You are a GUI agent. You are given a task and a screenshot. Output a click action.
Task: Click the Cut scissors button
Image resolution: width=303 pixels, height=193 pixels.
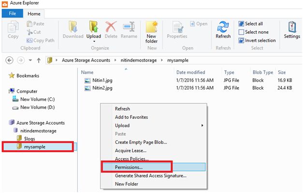34,32
